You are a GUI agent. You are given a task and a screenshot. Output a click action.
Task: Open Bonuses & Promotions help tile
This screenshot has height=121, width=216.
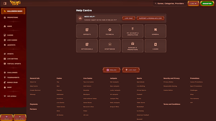(132, 46)
